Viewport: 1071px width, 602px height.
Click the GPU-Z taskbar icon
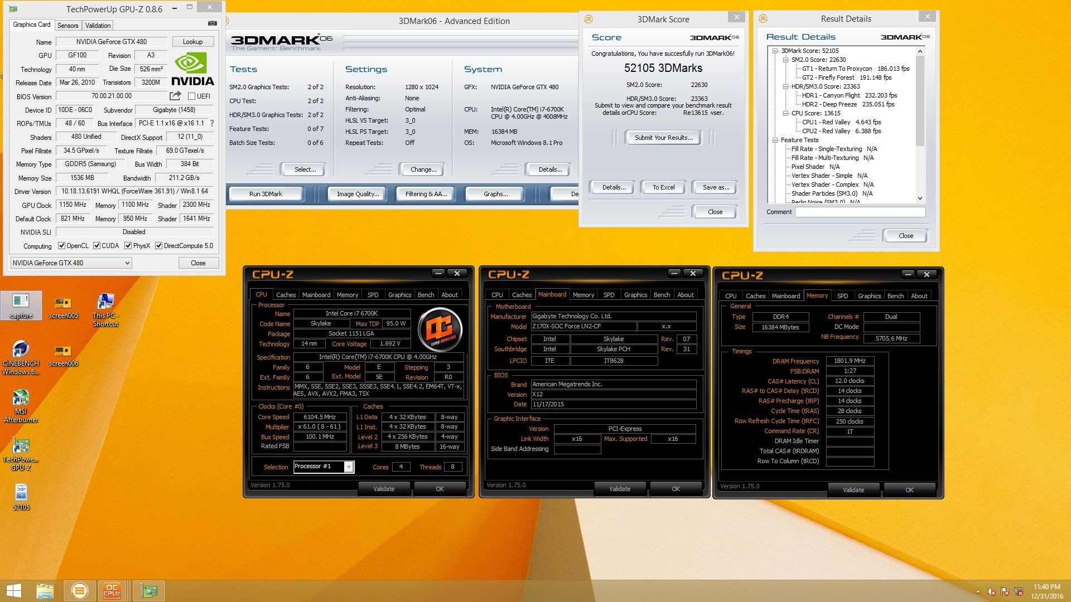[149, 591]
